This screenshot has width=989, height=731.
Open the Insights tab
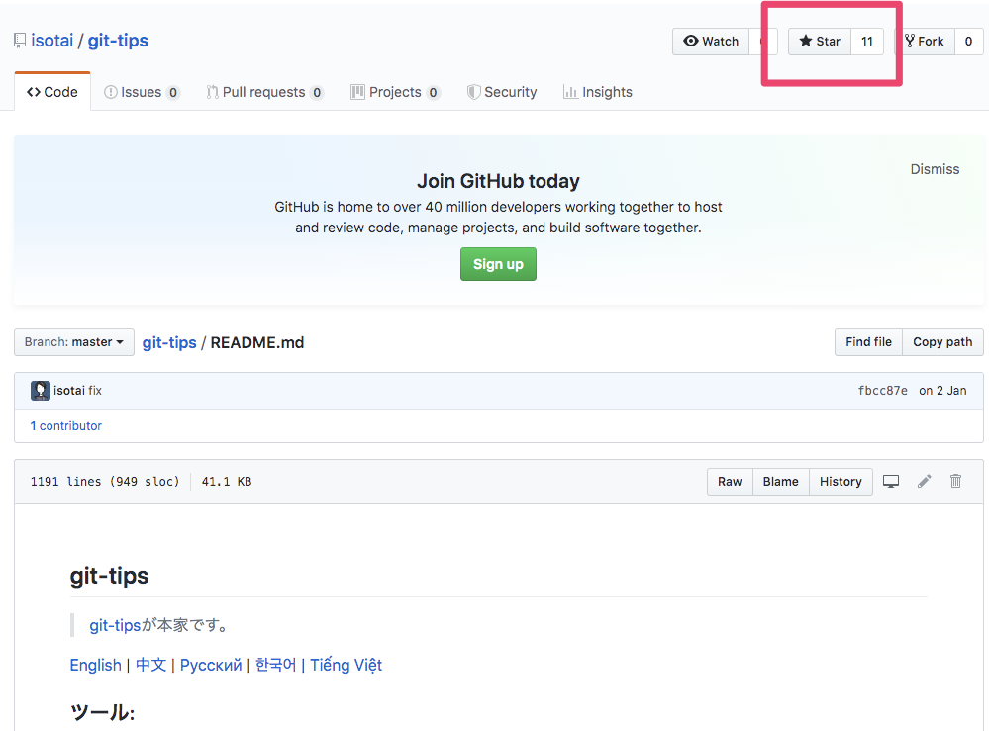pyautogui.click(x=597, y=92)
